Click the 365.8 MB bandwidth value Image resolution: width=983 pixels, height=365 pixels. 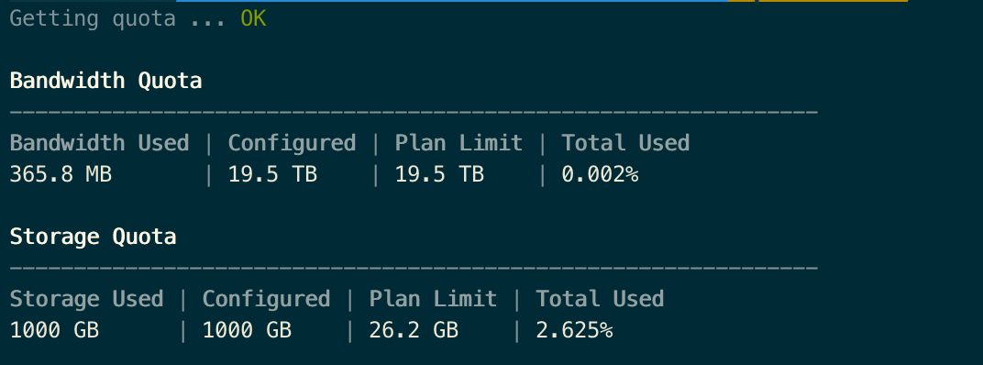pyautogui.click(x=61, y=174)
